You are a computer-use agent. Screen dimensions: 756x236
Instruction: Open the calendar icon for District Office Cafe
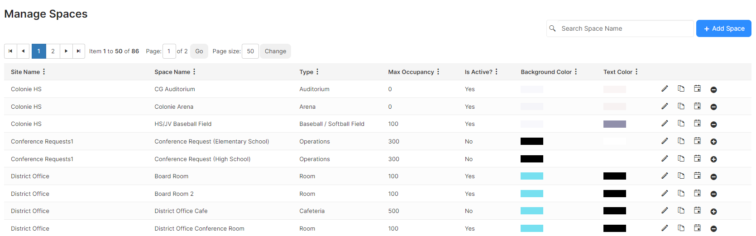coord(697,210)
